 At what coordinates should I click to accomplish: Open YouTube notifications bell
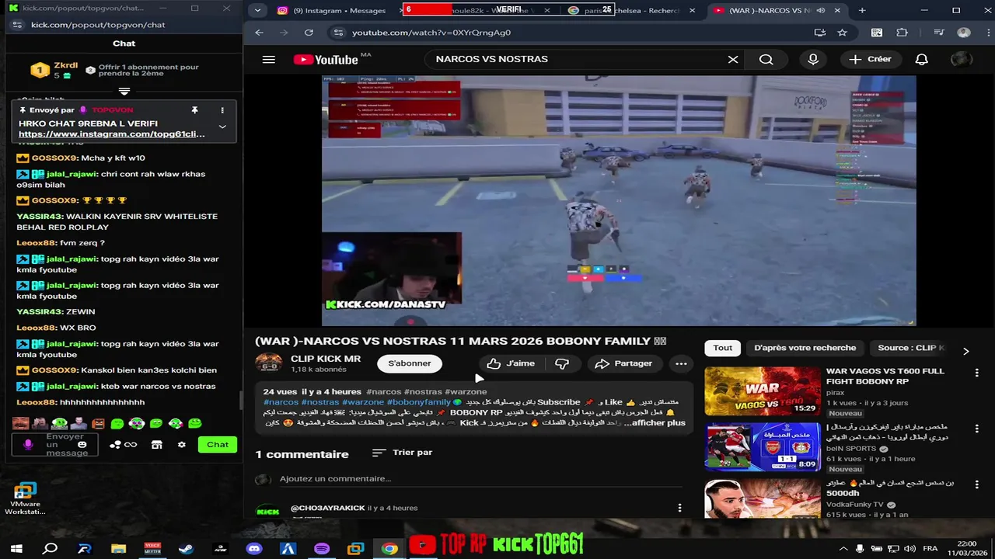[x=921, y=59]
